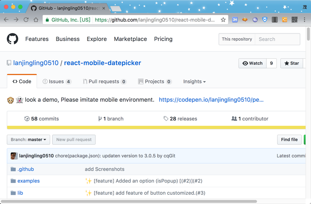
Task: Click the GitHub Octocat logo
Action: (x=12, y=39)
